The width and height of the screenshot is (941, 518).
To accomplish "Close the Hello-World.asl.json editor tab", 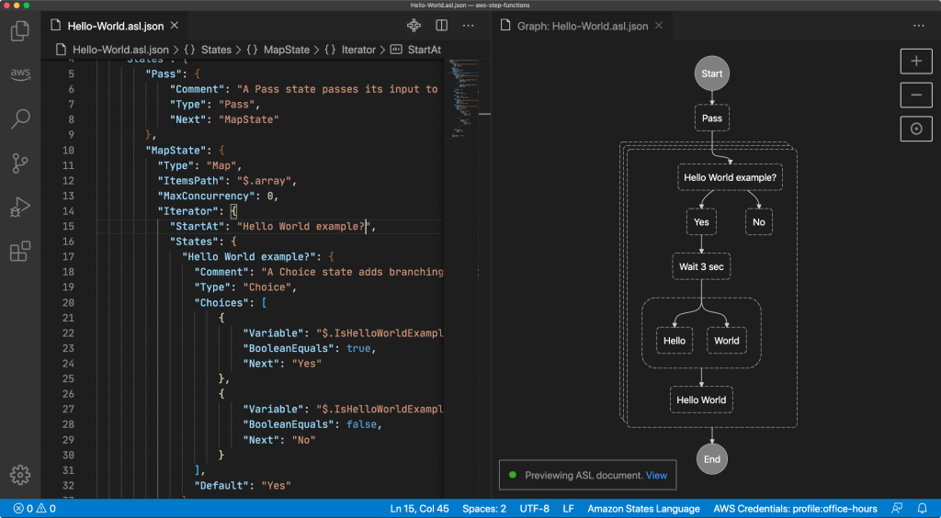I will point(173,26).
